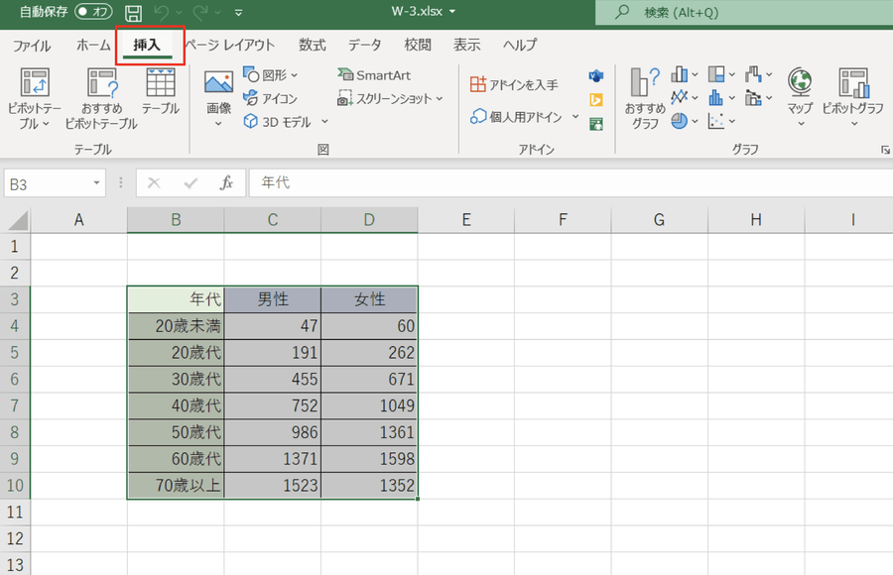The width and height of the screenshot is (893, 575).
Task: Toggle the 自動保存 AutoSave switch
Action: (93, 13)
